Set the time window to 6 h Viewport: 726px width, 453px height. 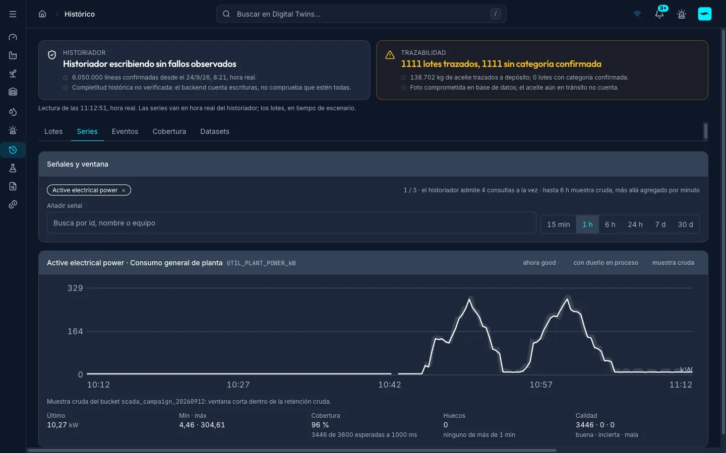[x=610, y=224]
